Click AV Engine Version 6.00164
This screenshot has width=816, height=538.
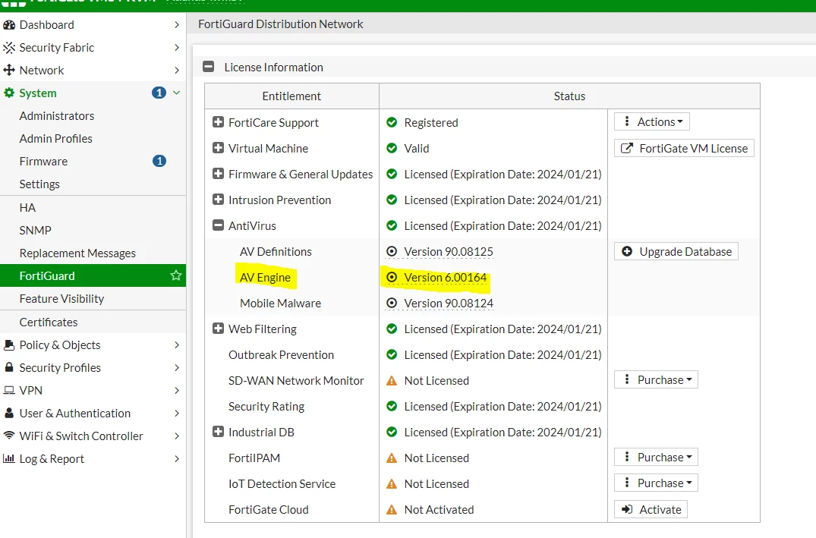[446, 277]
